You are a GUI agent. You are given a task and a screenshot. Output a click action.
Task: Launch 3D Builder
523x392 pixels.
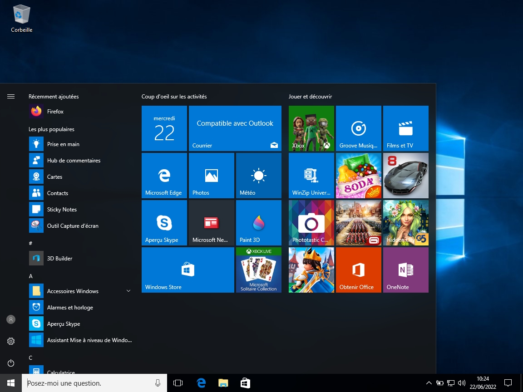click(80, 258)
